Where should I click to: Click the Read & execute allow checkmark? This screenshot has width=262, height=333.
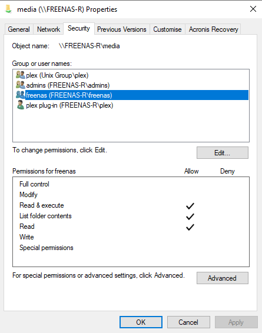190,206
